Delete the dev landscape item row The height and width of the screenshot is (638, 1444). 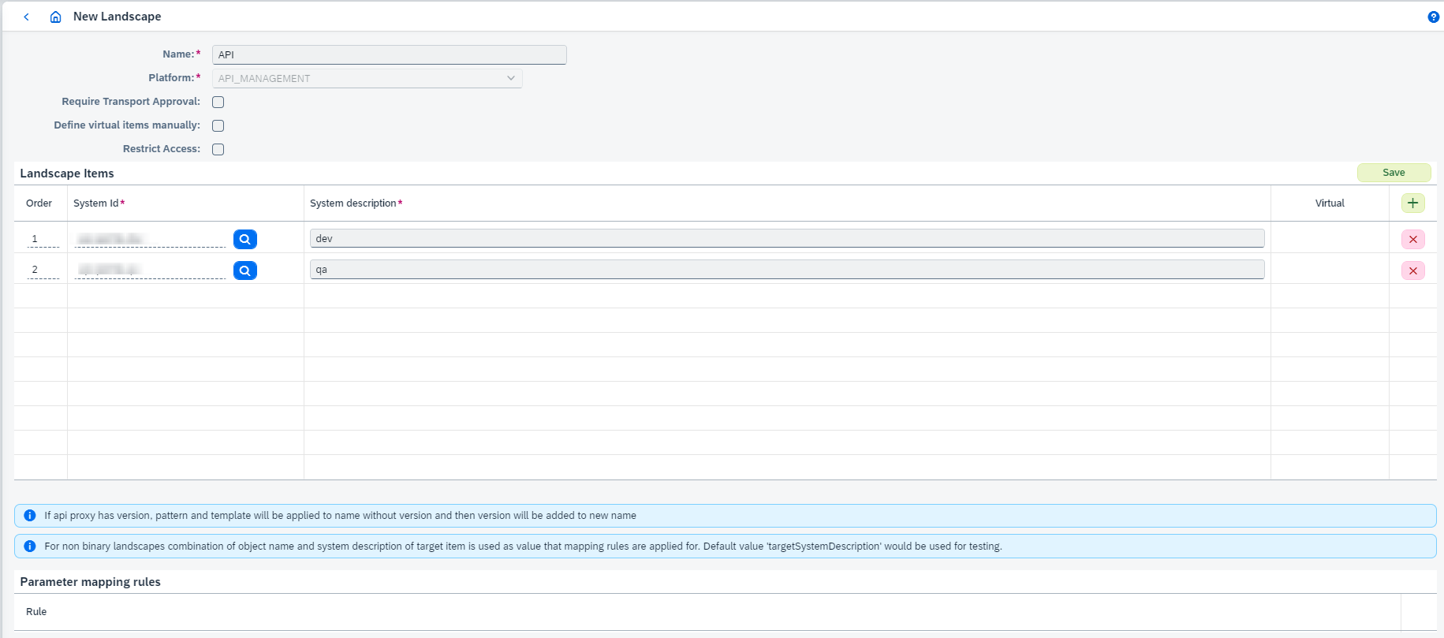1412,239
